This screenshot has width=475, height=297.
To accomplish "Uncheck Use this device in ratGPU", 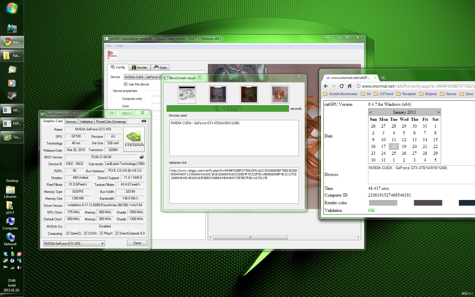I will coord(126,84).
